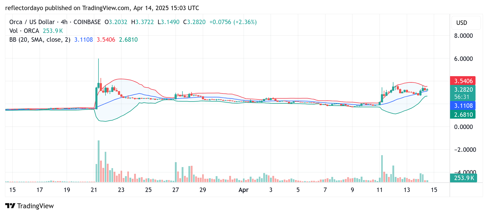Click the '6.0000' price axis label
The width and height of the screenshot is (488, 215).
[x=463, y=59]
